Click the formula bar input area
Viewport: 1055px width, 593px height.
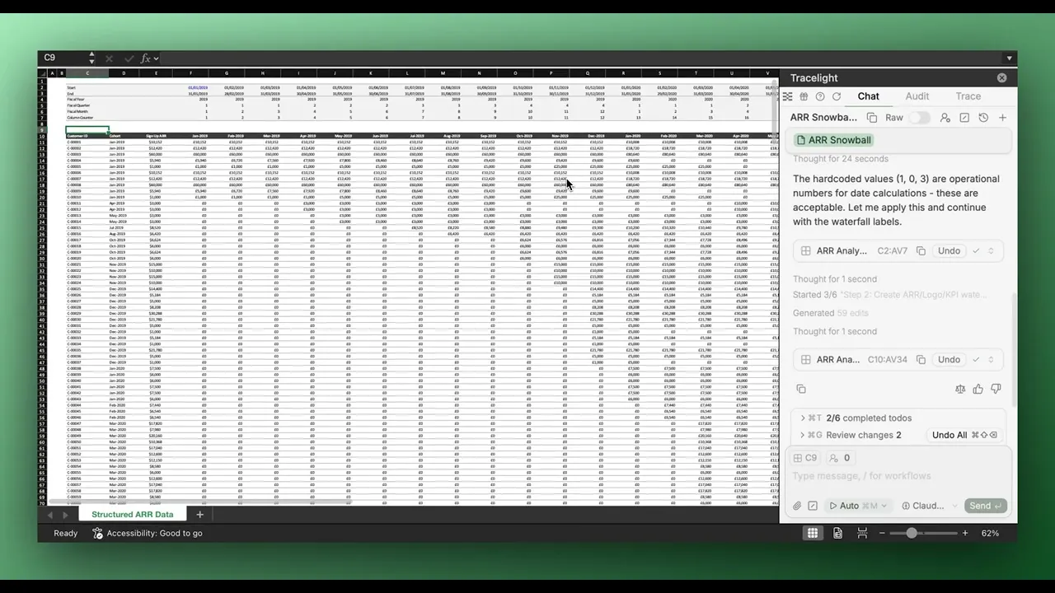tap(581, 58)
